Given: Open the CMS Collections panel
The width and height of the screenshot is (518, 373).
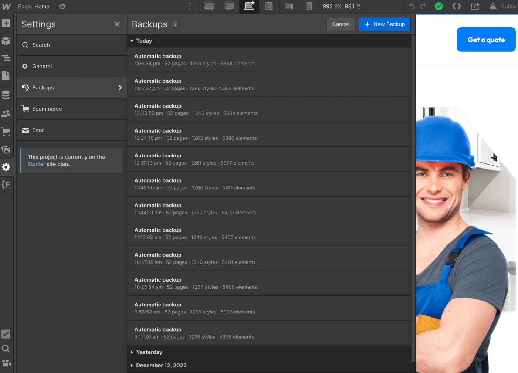Looking at the screenshot, I should (6, 95).
